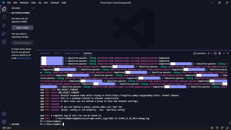Click the ERR_SOCKET_TIMEOUT code line
Image resolution: width=231 pixels, height=130 pixels.
pyautogui.click(x=59, y=90)
